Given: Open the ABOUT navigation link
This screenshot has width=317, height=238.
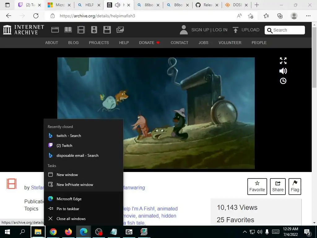Looking at the screenshot, I should click(x=52, y=43).
